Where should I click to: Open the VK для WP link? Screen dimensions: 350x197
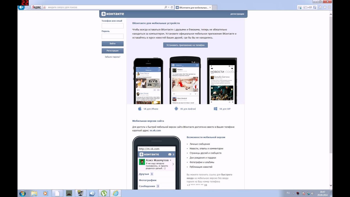pyautogui.click(x=225, y=109)
